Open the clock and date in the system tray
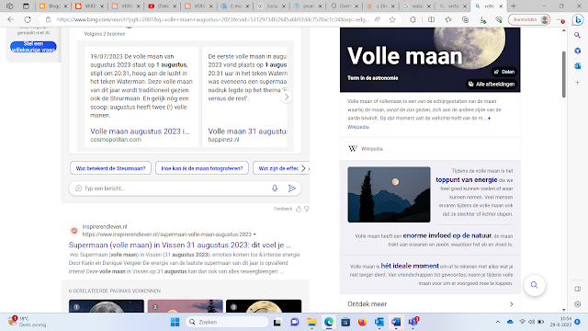The image size is (588, 331). tap(560, 322)
